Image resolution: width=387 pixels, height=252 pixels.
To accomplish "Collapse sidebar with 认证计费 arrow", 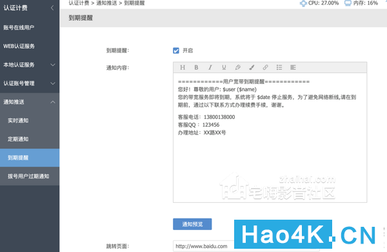I will 52,8.
